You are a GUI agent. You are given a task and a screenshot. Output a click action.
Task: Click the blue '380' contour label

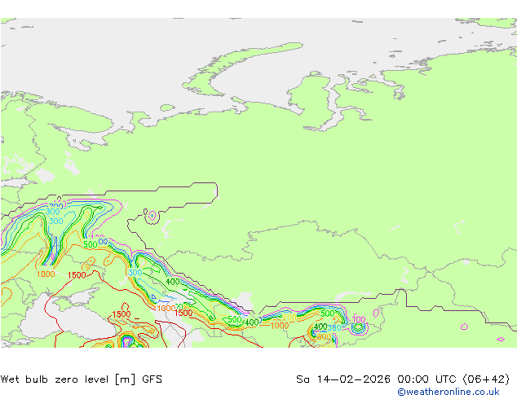[334, 328]
